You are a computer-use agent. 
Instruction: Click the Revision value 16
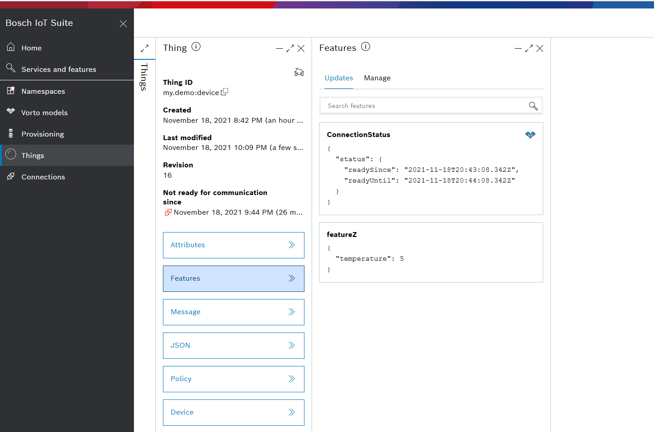tap(167, 175)
